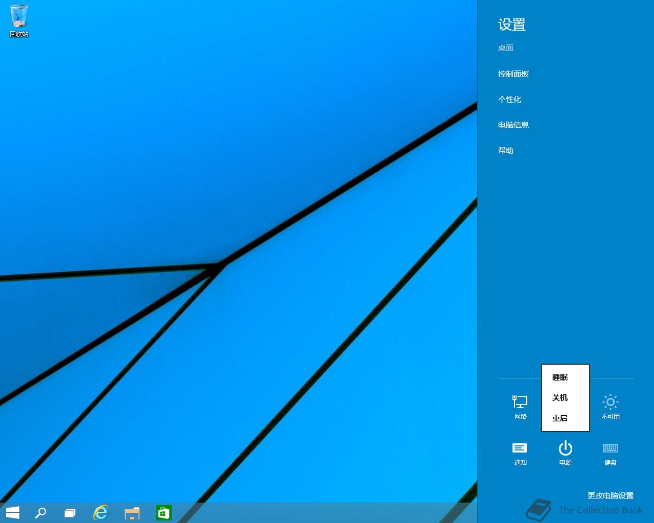
Task: Open 个性化 personalization settings
Action: [x=509, y=100]
